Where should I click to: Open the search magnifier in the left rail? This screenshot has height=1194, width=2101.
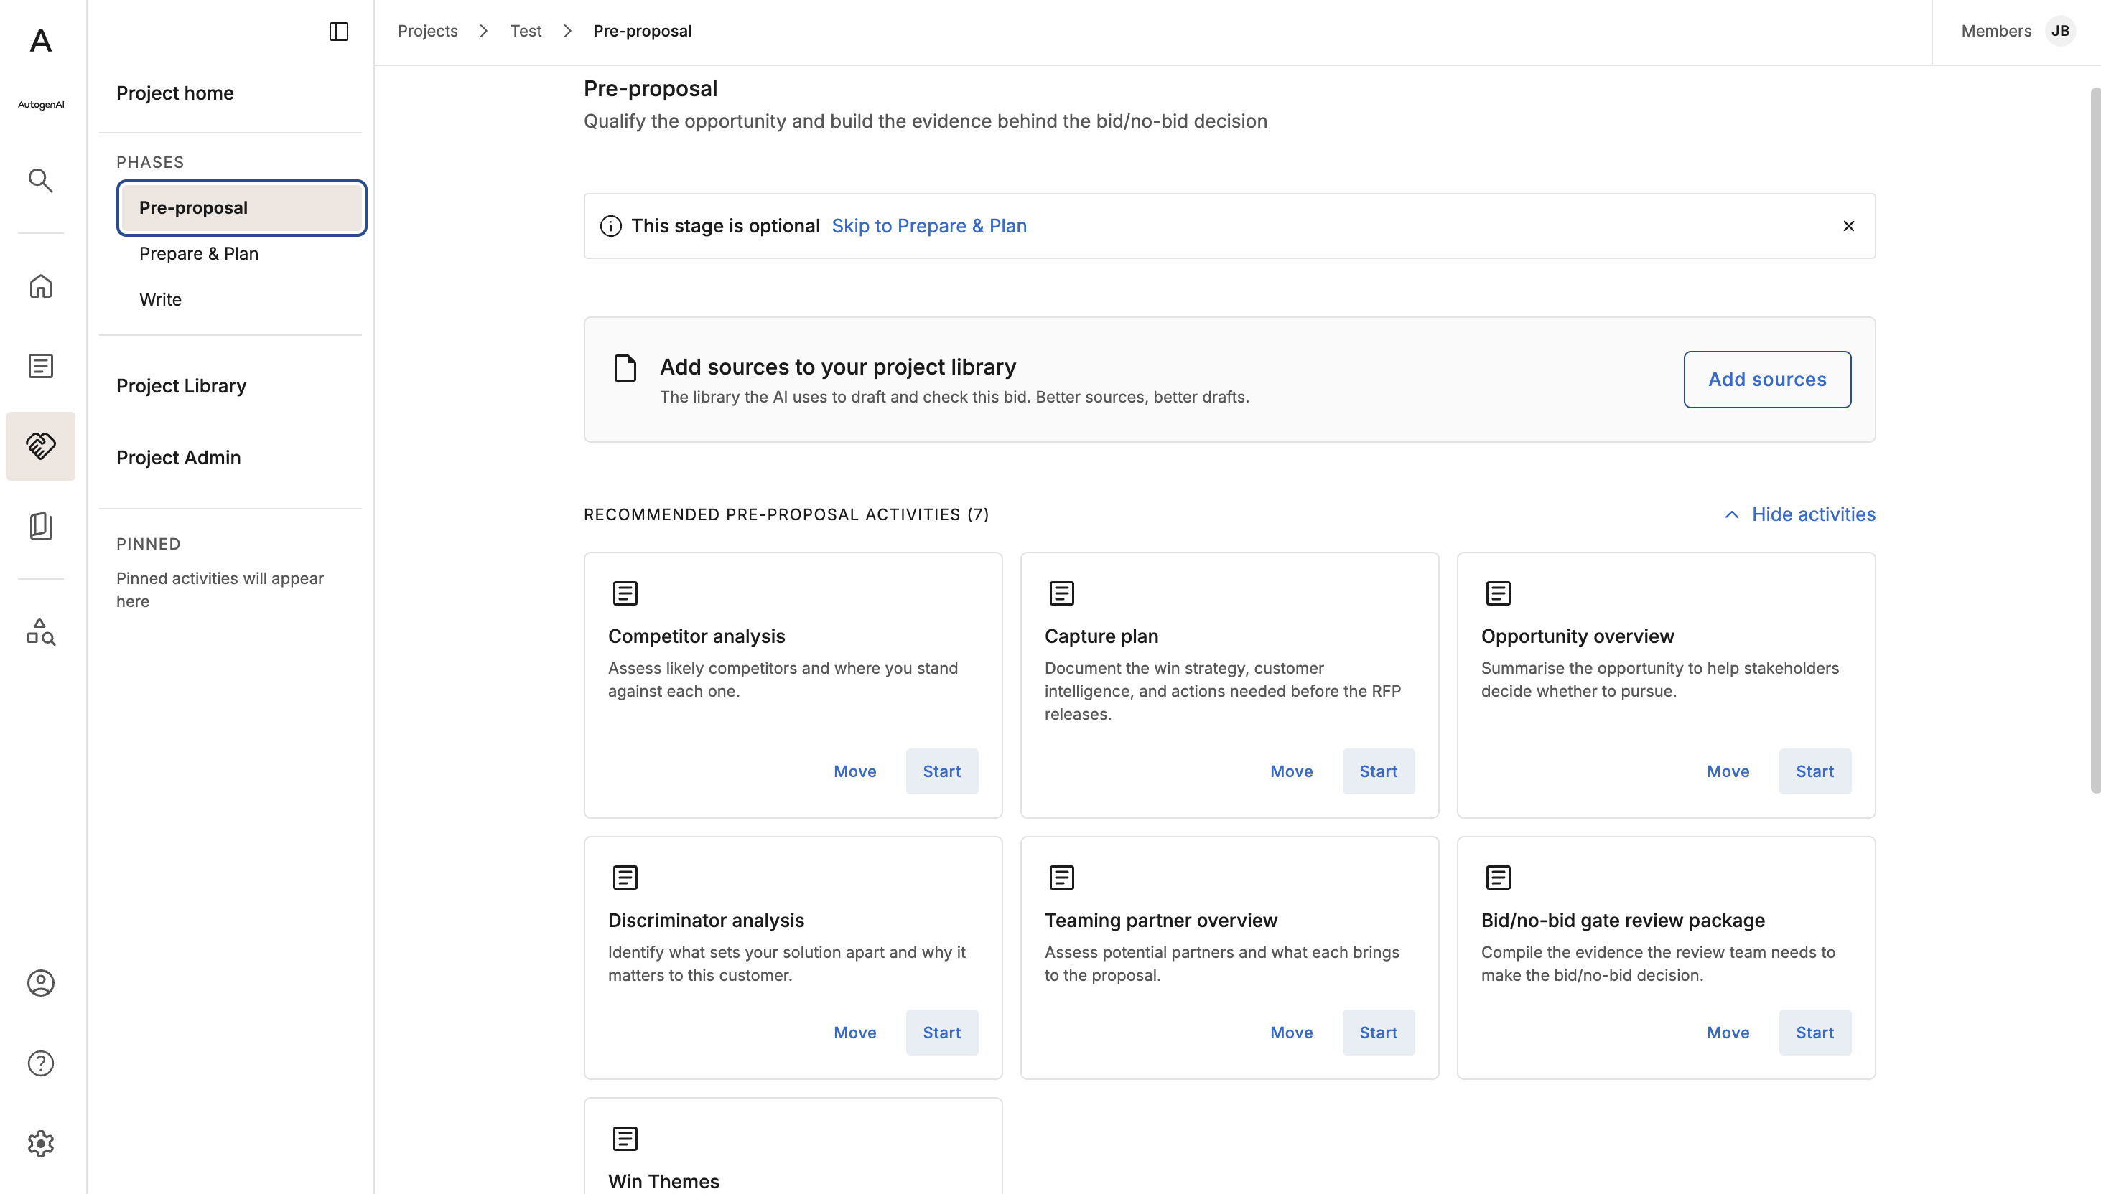40,179
